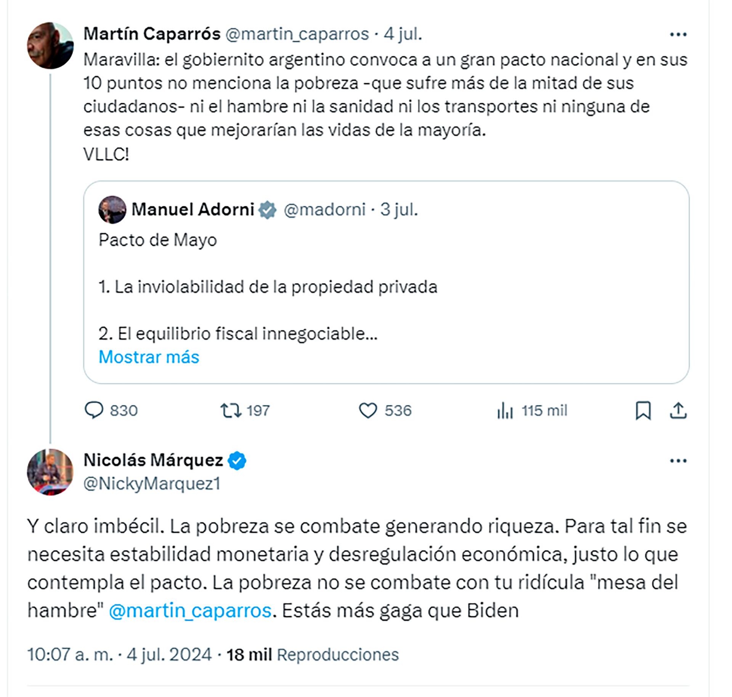Open Nicolás Márquez profile avatar

pyautogui.click(x=50, y=472)
